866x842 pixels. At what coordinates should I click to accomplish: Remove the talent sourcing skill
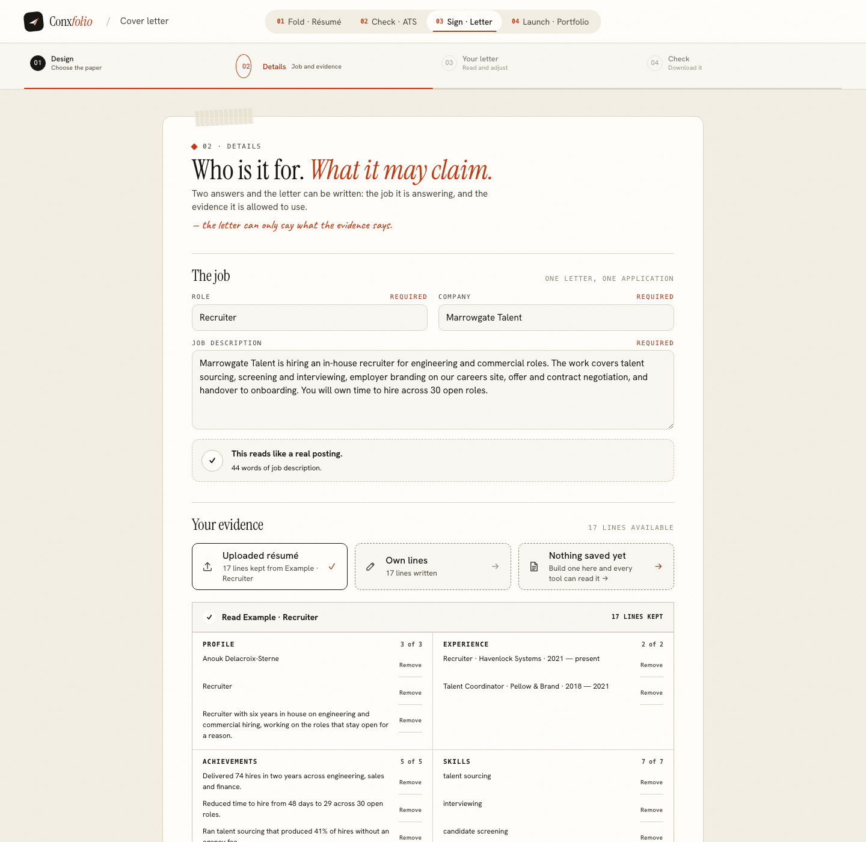(651, 782)
